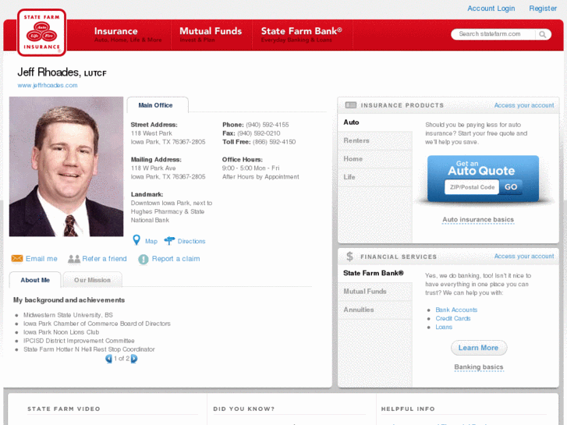Click the insurance products card icon
Screen dimensions: 567x425
point(350,105)
